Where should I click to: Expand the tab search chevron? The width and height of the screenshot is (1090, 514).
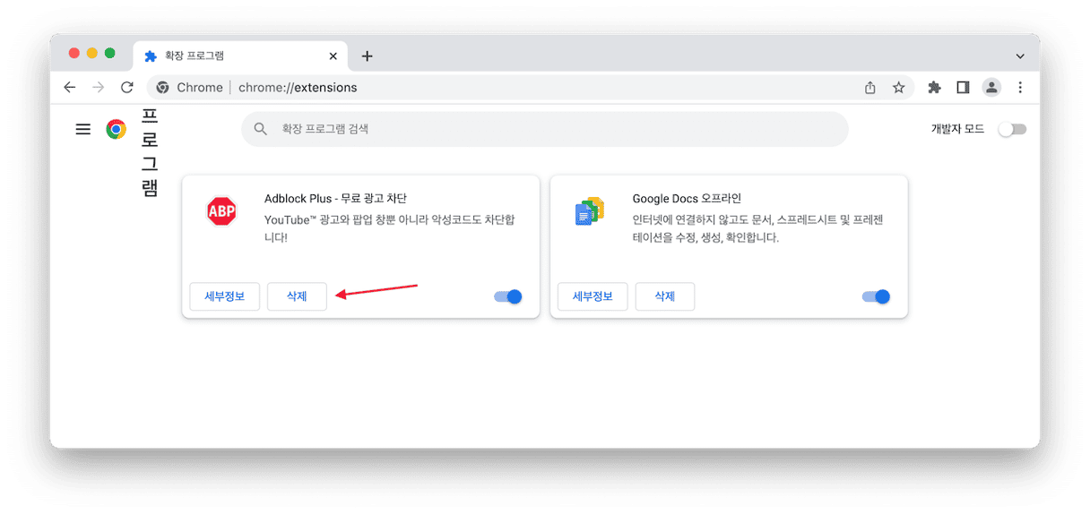tap(1020, 56)
